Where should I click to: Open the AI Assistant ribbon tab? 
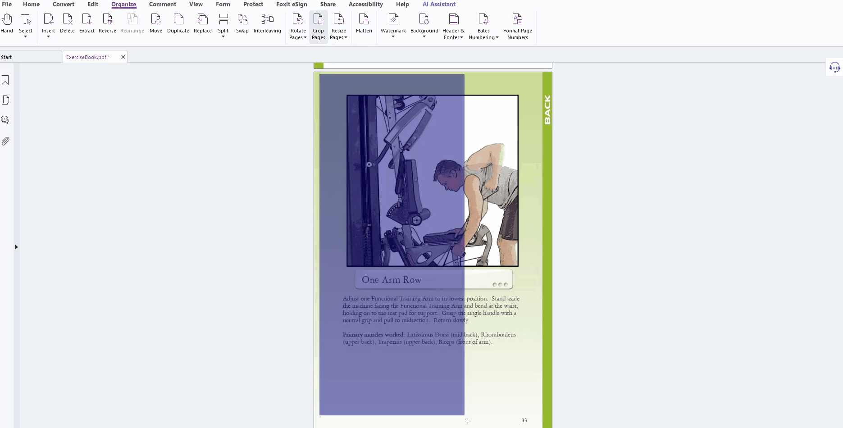(439, 4)
